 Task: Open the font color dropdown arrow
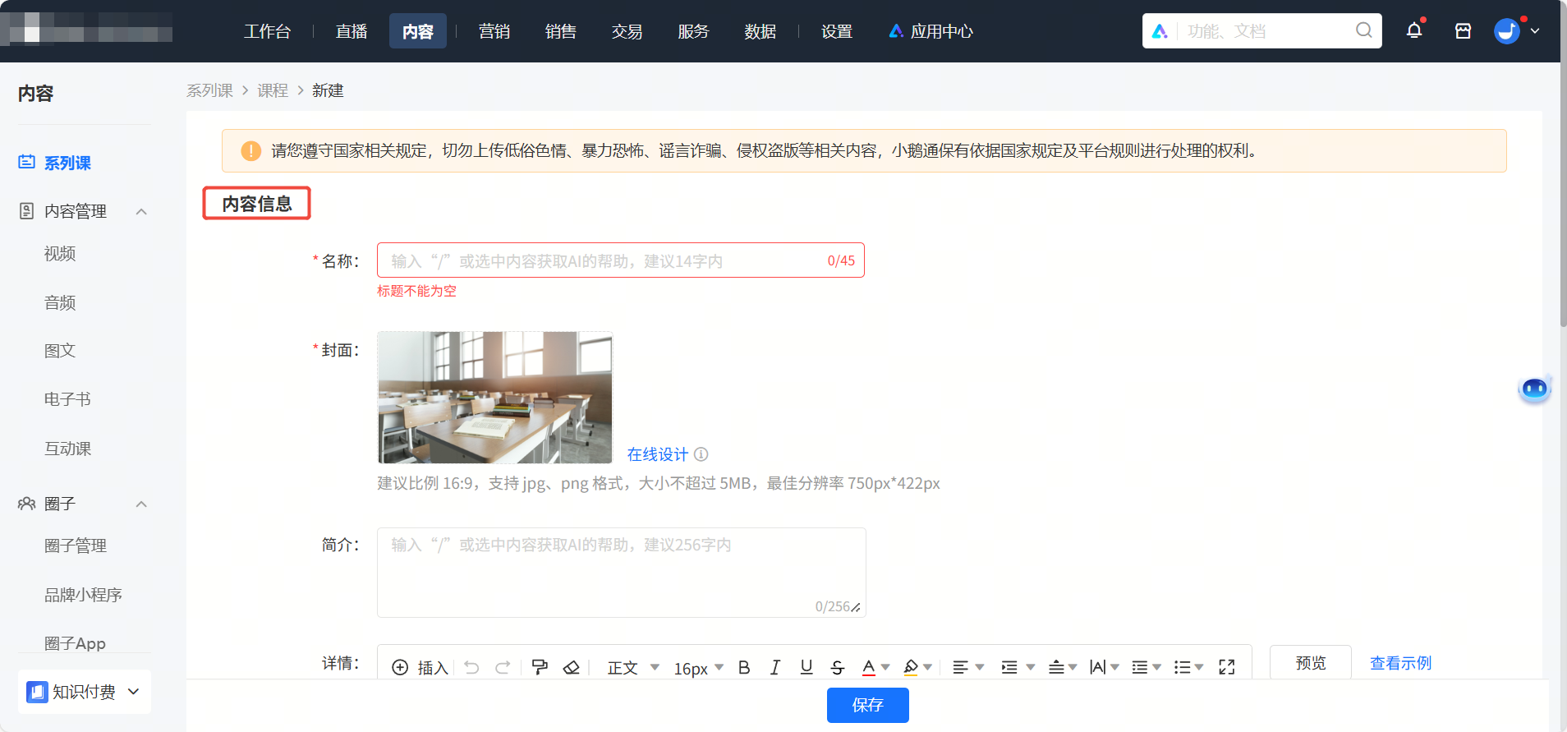885,667
